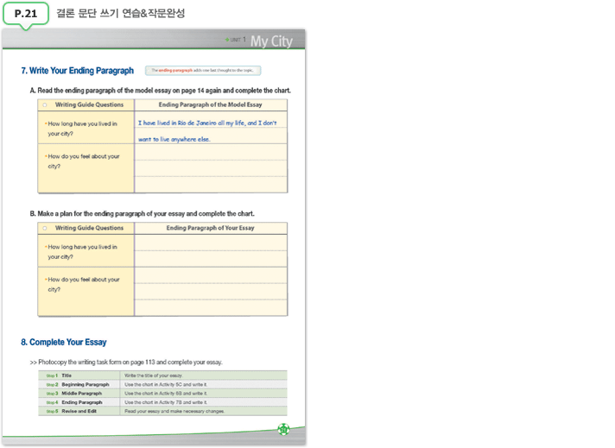
Task: Click the circle icon in Model Essay chart header
Action: tap(44, 104)
